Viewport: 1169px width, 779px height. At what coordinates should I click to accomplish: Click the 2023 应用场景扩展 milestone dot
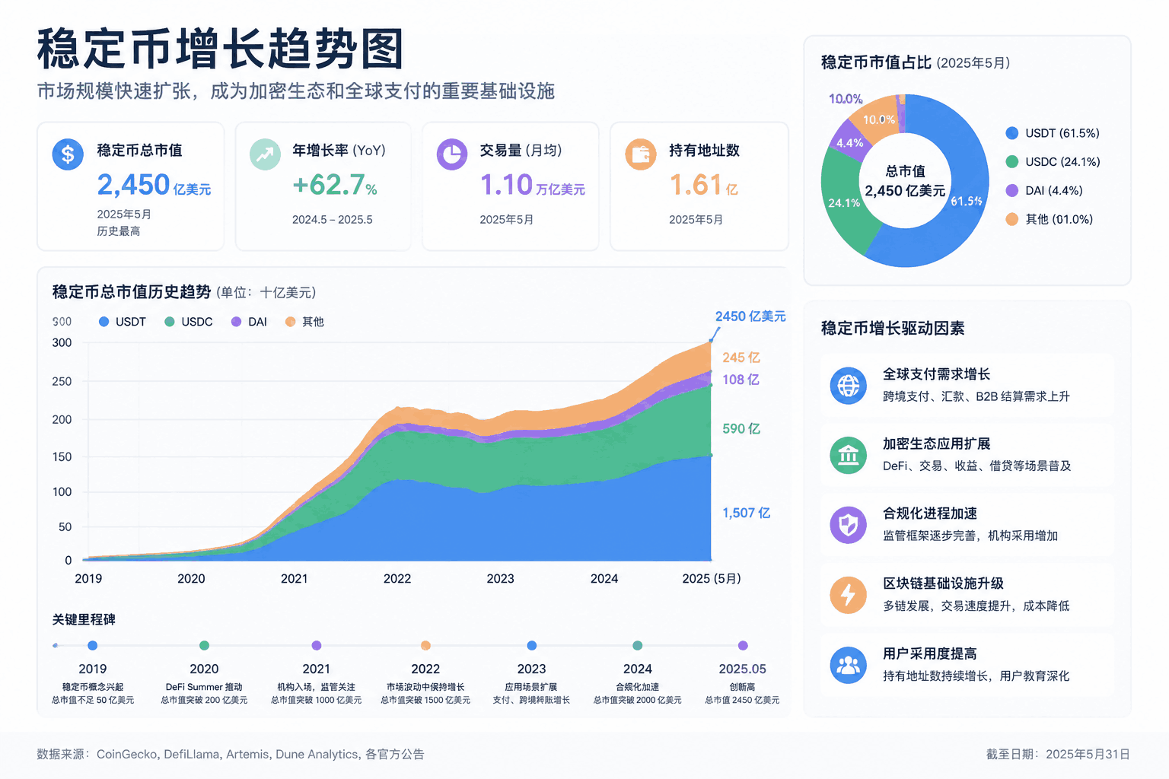coord(532,646)
